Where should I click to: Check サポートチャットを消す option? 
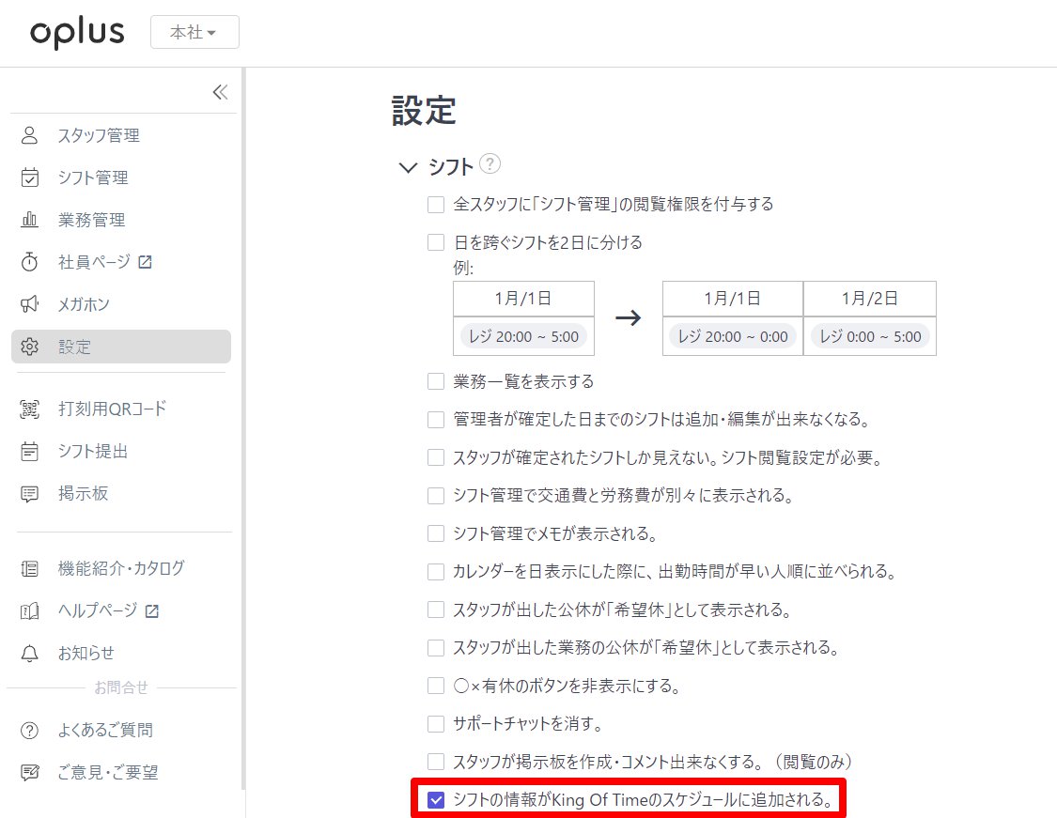[x=436, y=724]
